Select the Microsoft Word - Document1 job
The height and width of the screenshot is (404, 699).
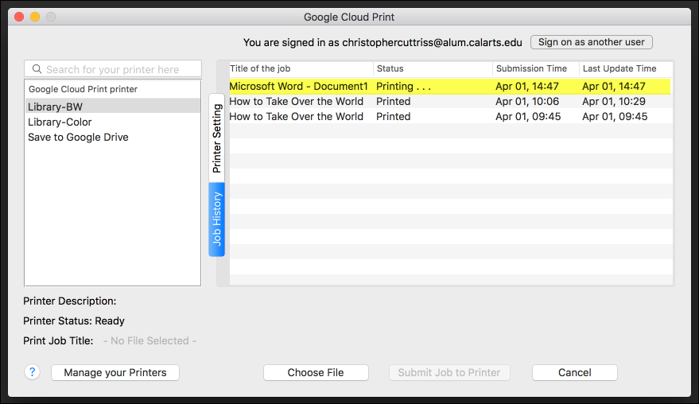[450, 86]
